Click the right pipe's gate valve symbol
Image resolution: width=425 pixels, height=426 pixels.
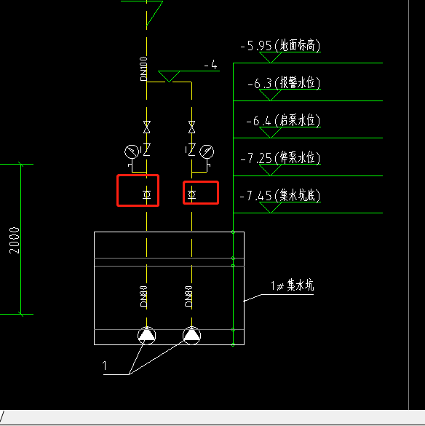coord(191,127)
